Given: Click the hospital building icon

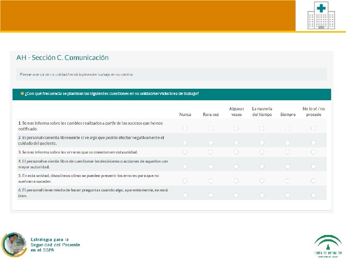Looking at the screenshot, I should coord(321,15).
